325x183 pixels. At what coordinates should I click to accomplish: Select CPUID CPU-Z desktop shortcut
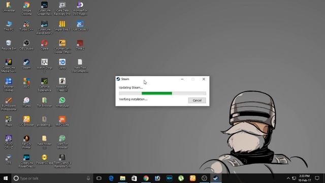pyautogui.click(x=9, y=142)
